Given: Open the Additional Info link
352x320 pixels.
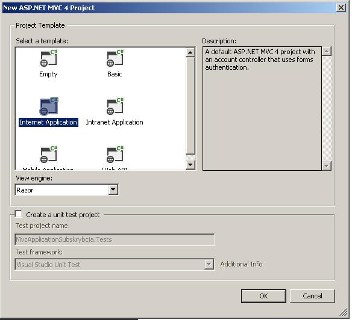Looking at the screenshot, I should [241, 264].
